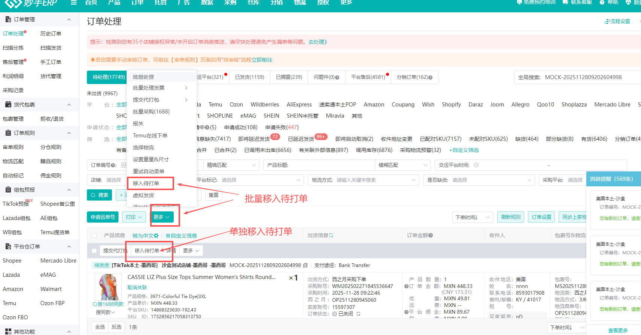Image resolution: width=641 pixels, height=335 pixels.
Task: Open the 下单时间 sort dropdown beside 刷新规则
Action: pyautogui.click(x=473, y=217)
